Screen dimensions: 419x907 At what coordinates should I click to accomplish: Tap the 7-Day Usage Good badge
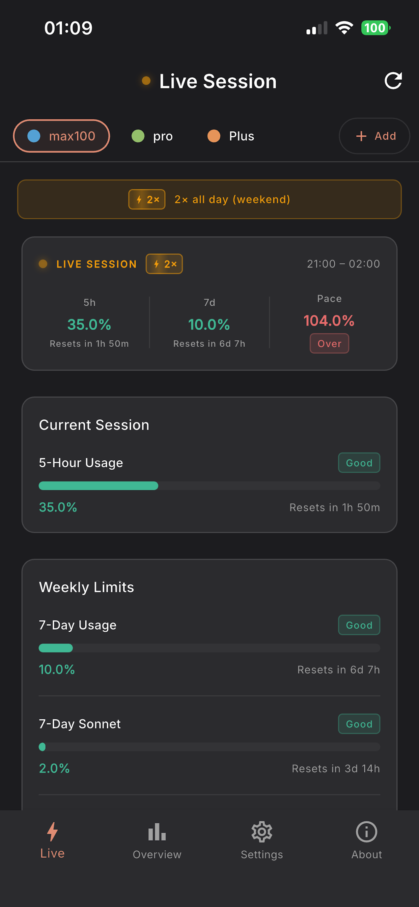(x=359, y=625)
